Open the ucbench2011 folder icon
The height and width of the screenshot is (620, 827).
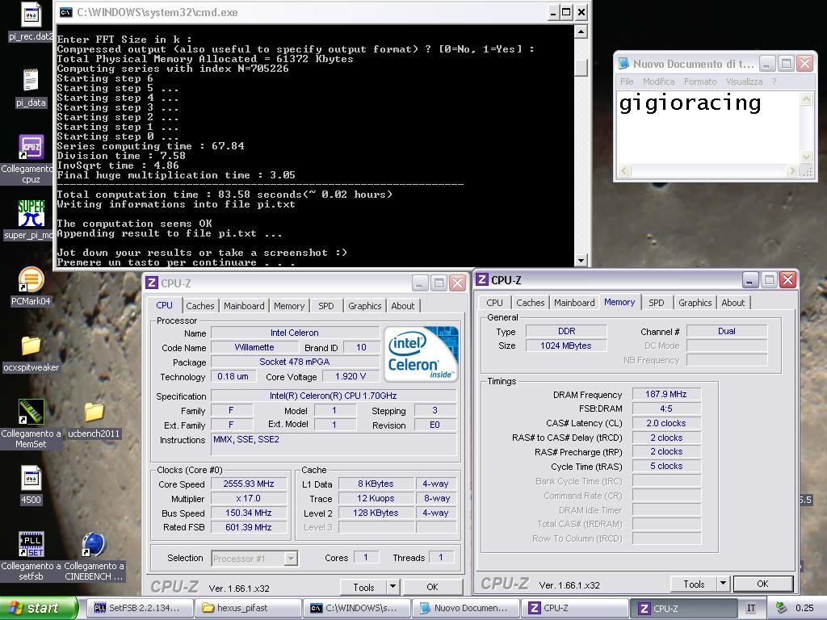[x=94, y=412]
